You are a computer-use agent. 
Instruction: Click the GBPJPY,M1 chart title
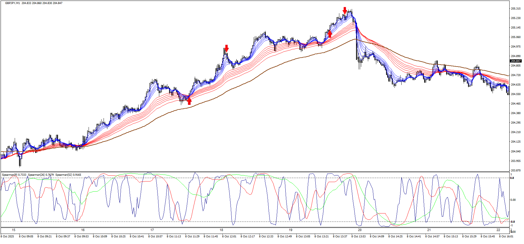pyautogui.click(x=12, y=3)
